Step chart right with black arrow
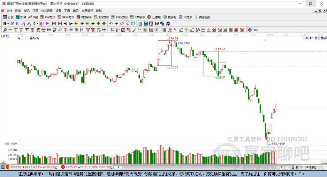This screenshot has width=327, height=177. point(71,24)
